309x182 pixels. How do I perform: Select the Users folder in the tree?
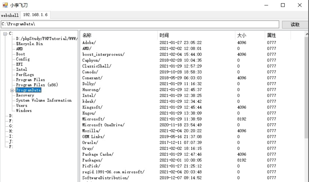click(21, 105)
